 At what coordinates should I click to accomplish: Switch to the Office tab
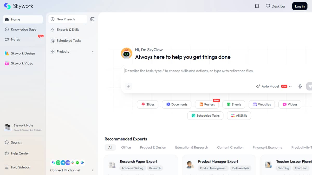coord(126,147)
